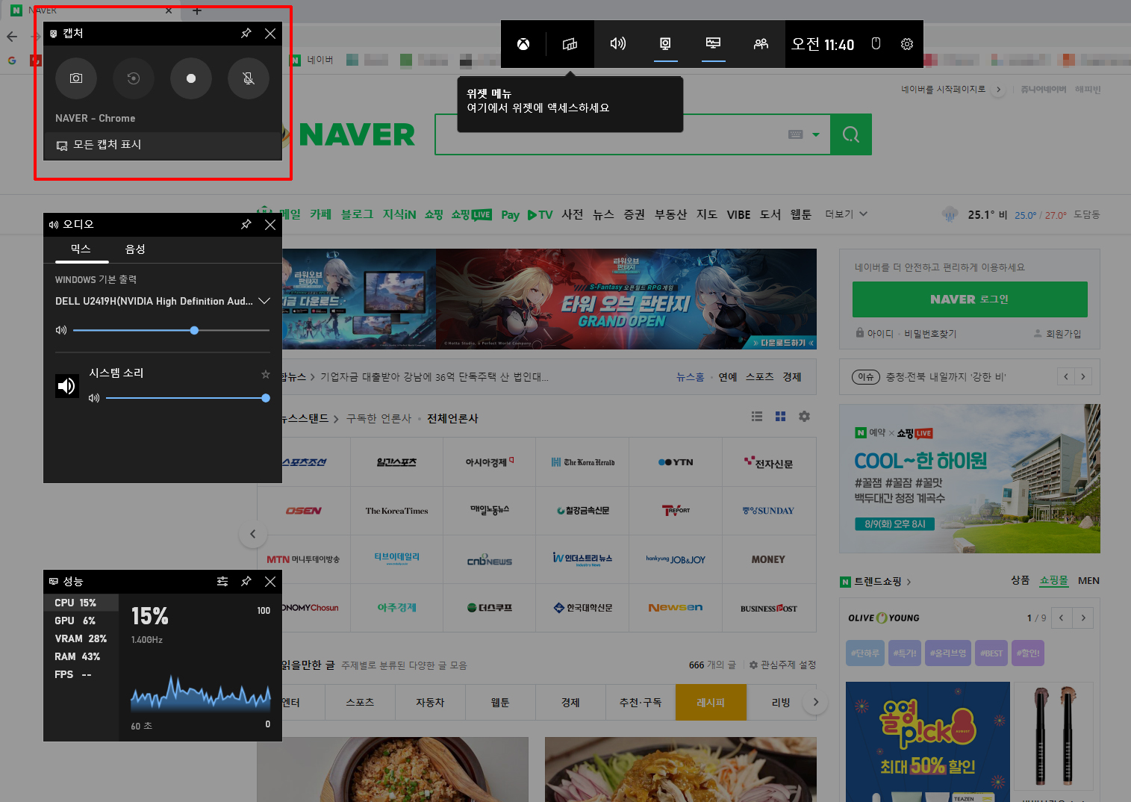The image size is (1131, 802).
Task: Go to previous trend shopping page
Action: (x=1061, y=618)
